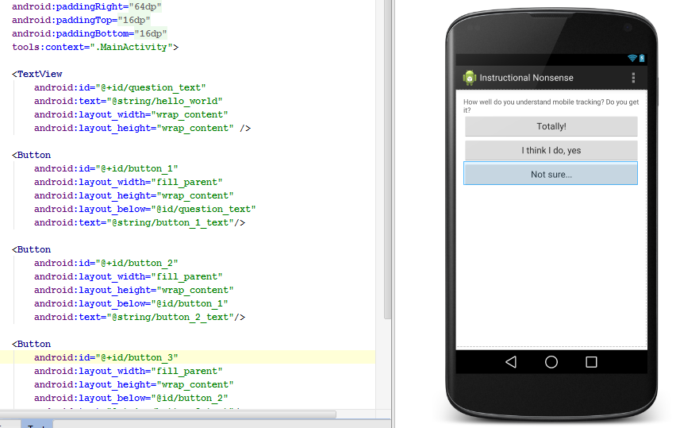This screenshot has width=676, height=428.
Task: Open the three-dot overflow menu
Action: (632, 78)
